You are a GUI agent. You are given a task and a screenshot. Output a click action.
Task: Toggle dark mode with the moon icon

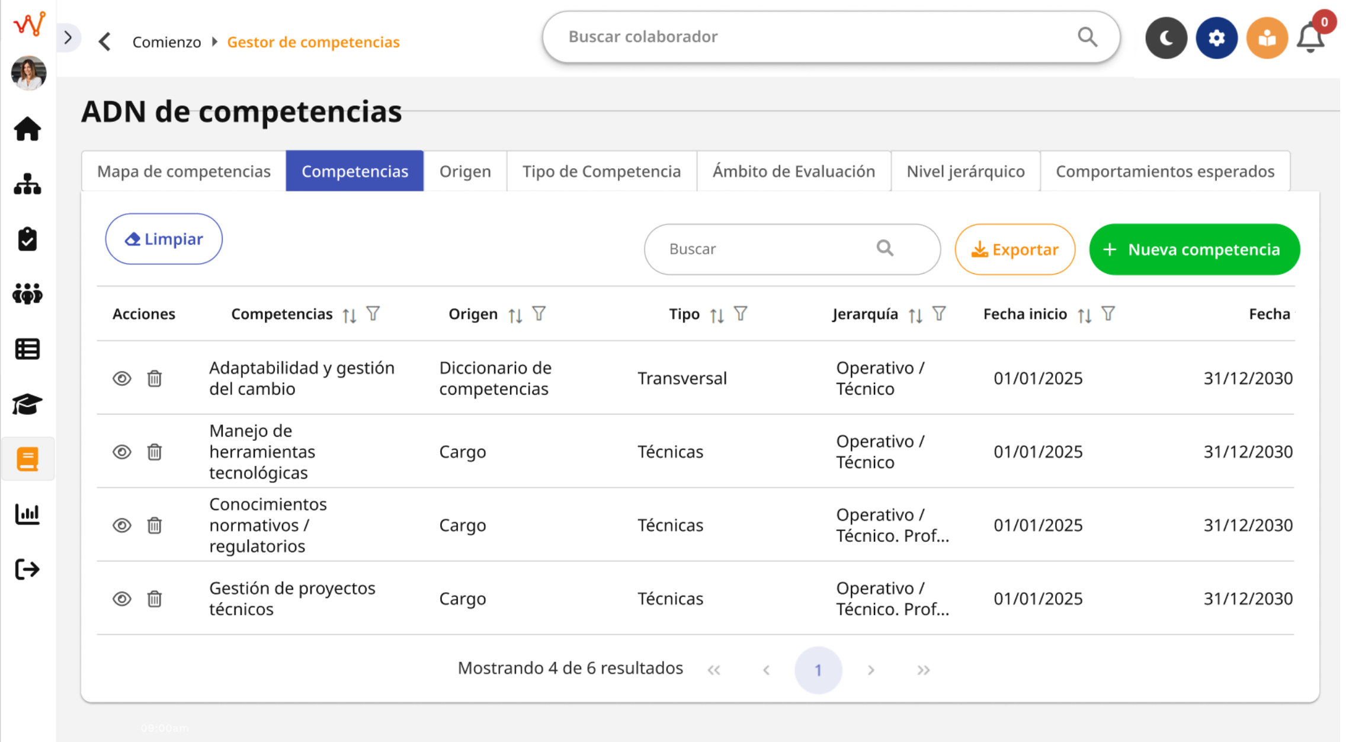click(x=1166, y=37)
